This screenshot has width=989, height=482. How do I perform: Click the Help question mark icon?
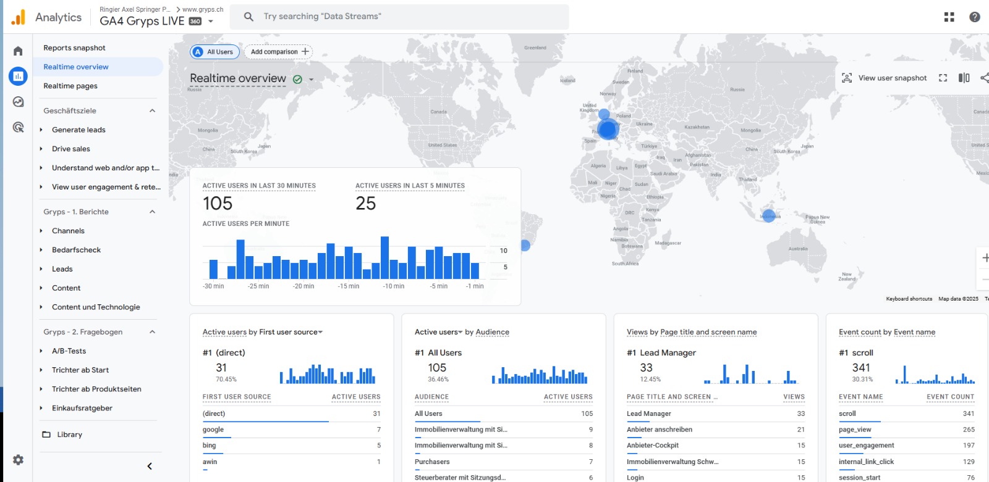tap(974, 17)
